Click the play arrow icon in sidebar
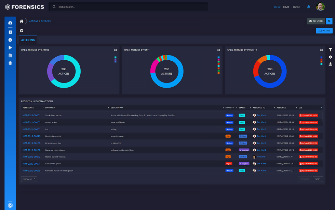The width and height of the screenshot is (335, 210). (10, 48)
